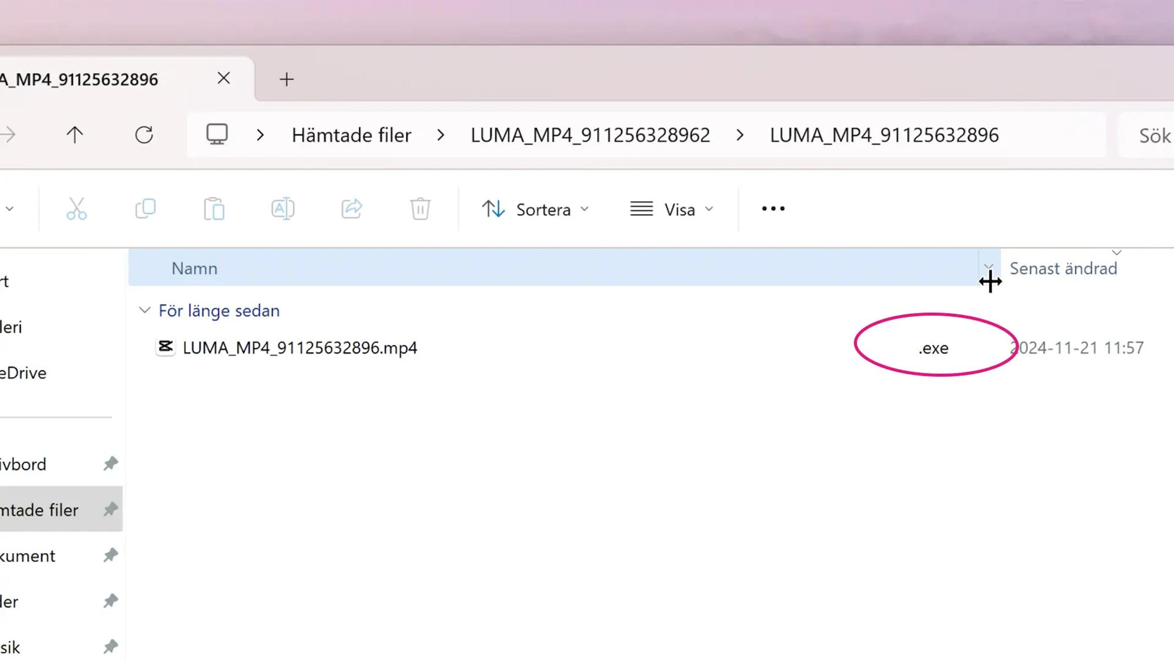Go to LUMA_MP4_911256328962 breadcrumb folder

click(x=590, y=136)
